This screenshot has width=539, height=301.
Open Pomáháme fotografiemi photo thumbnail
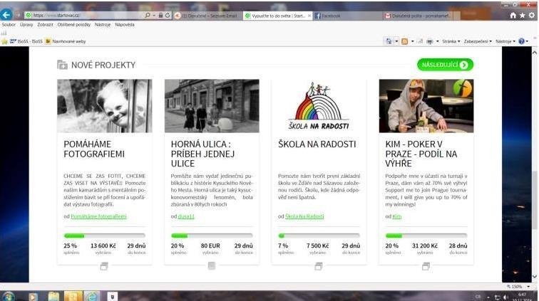tap(105, 106)
